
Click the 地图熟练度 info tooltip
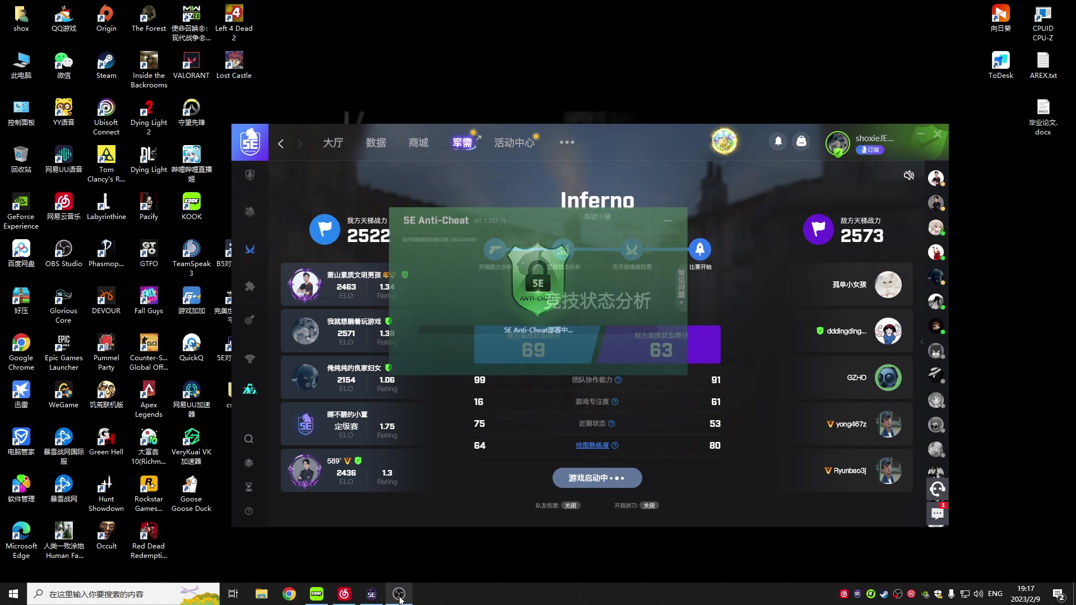pos(615,445)
